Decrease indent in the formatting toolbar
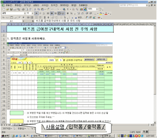The image size is (157, 138). pos(87,13)
